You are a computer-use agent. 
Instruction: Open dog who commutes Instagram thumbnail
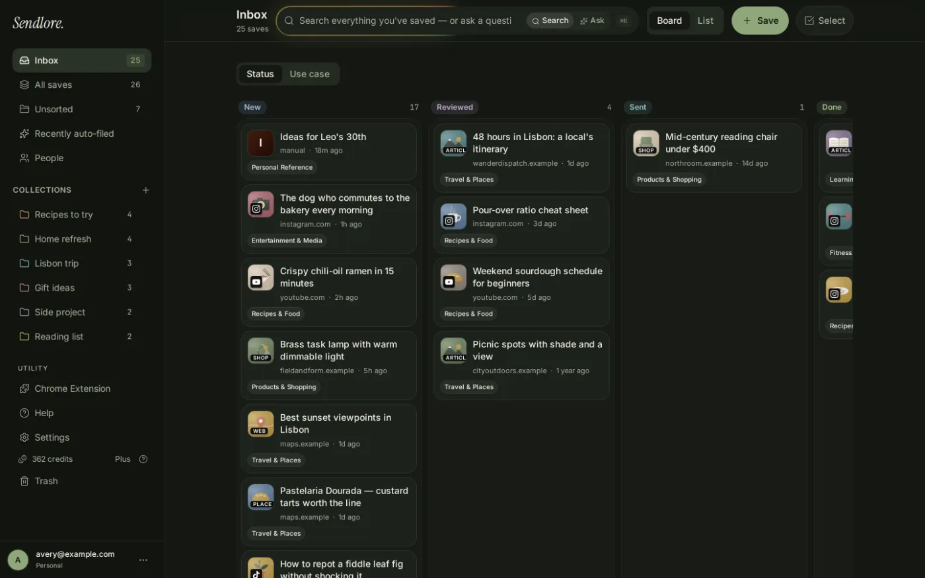pyautogui.click(x=261, y=205)
